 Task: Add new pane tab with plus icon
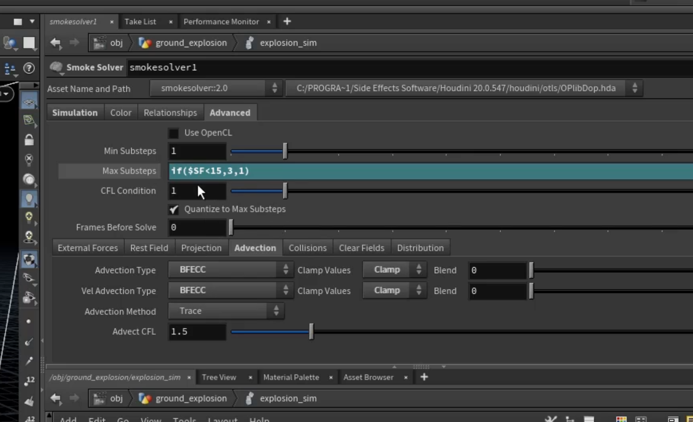click(x=287, y=21)
